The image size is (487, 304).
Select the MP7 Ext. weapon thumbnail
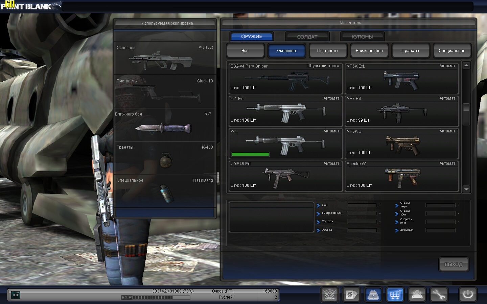pyautogui.click(x=401, y=111)
